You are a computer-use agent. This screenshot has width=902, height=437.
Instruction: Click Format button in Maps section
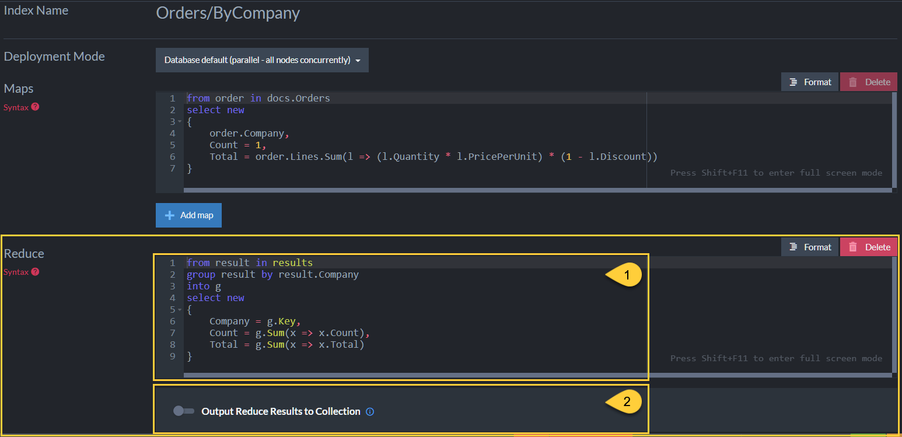click(x=810, y=82)
